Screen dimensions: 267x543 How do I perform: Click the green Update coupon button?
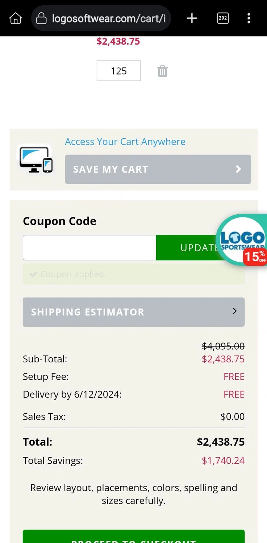point(187,248)
